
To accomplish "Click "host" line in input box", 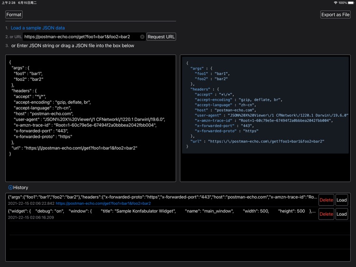I will (x=43, y=114).
